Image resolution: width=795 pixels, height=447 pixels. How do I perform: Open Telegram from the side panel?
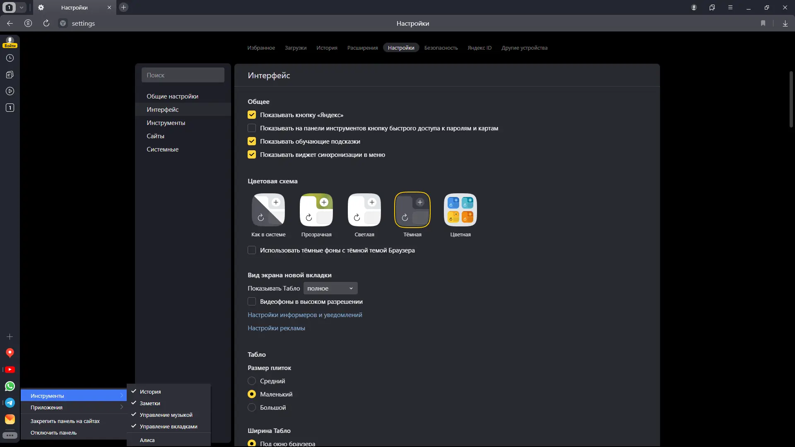[10, 403]
